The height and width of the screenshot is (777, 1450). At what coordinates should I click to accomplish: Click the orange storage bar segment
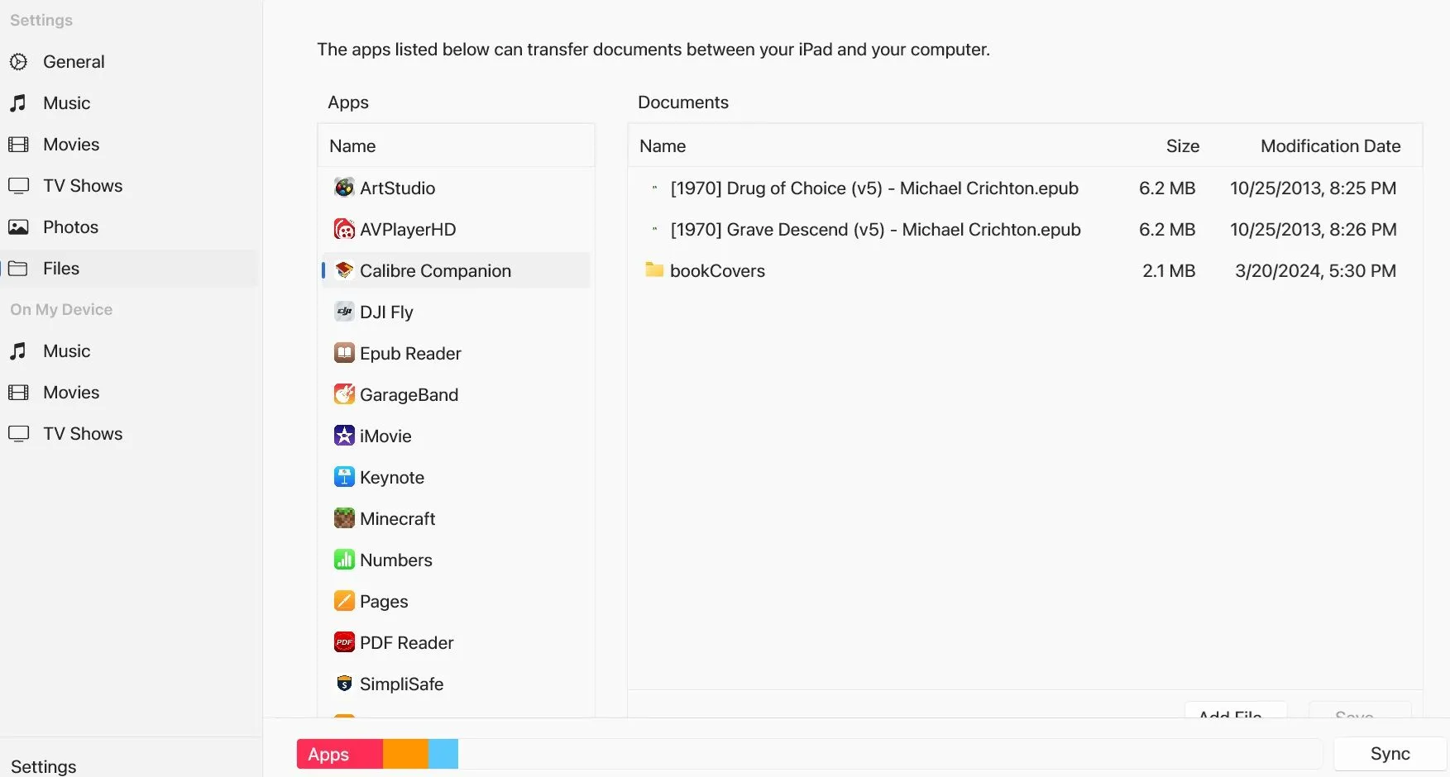pyautogui.click(x=405, y=754)
